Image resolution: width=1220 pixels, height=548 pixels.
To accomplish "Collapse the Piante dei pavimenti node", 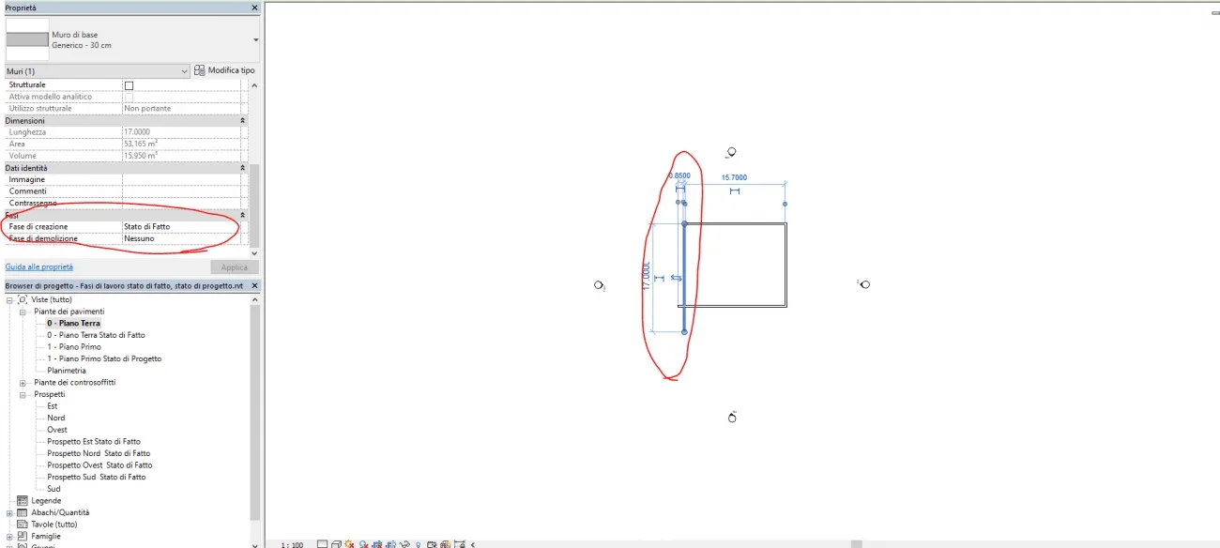I will 23,312.
